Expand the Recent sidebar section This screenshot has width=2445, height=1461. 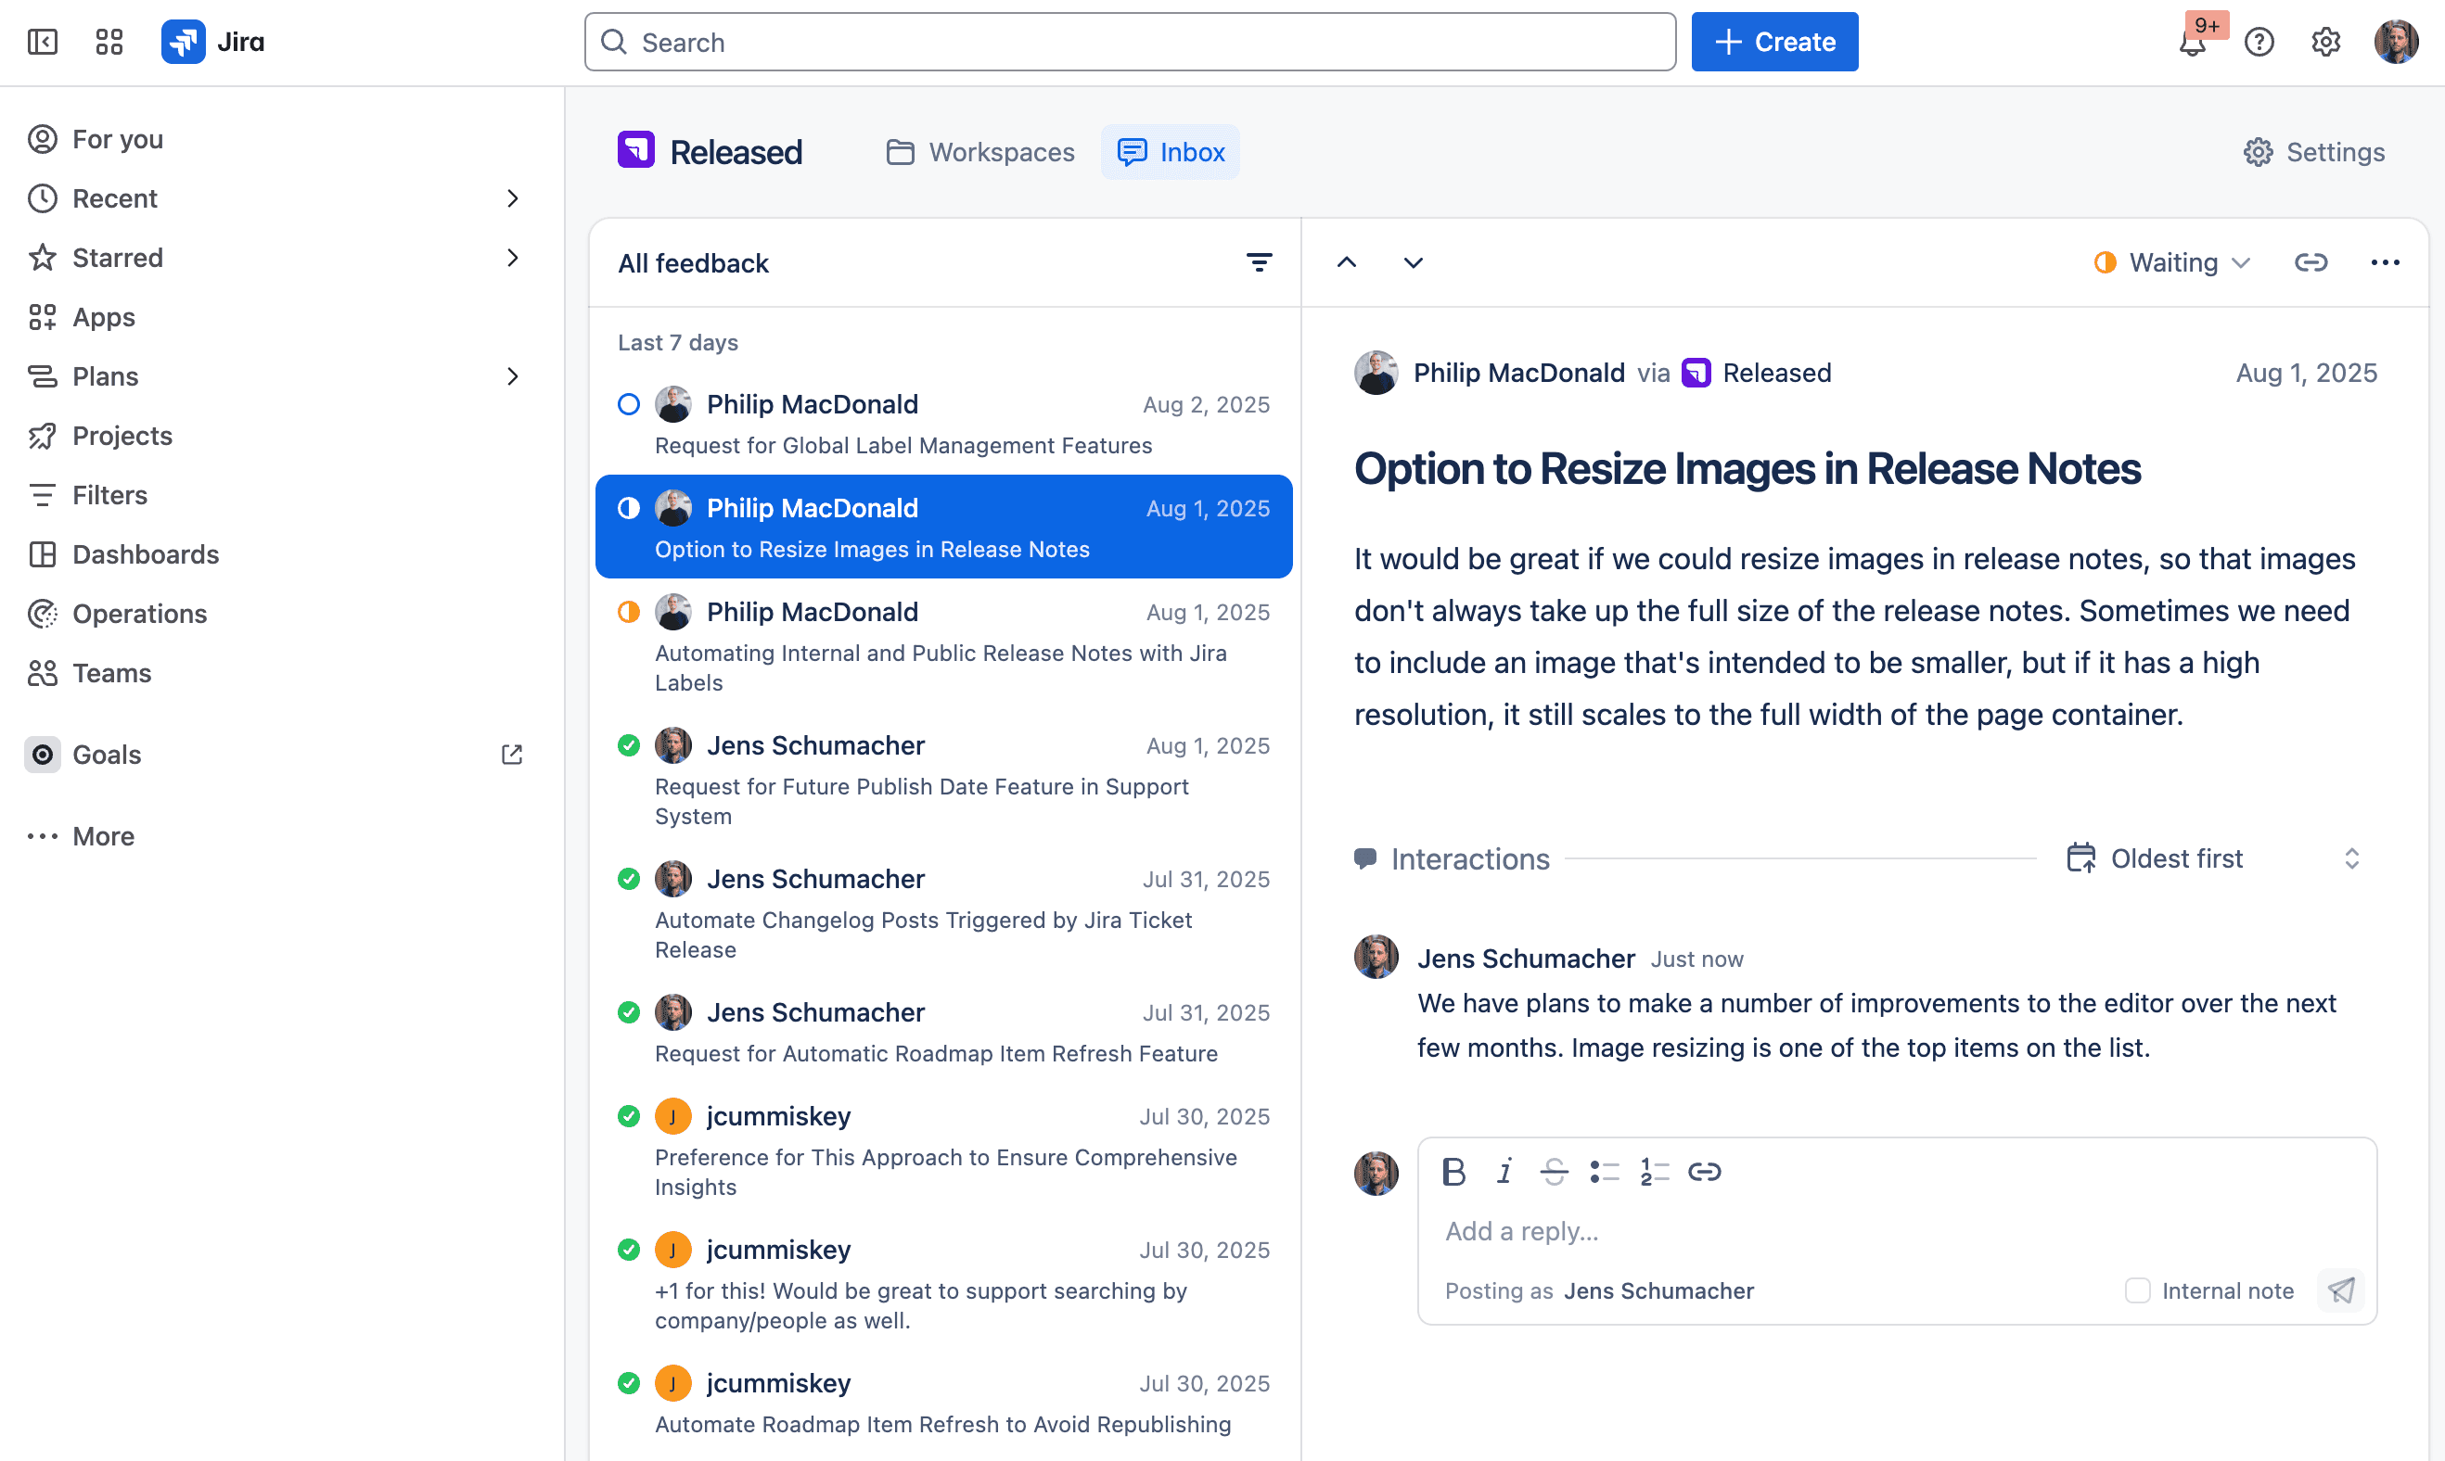tap(512, 199)
